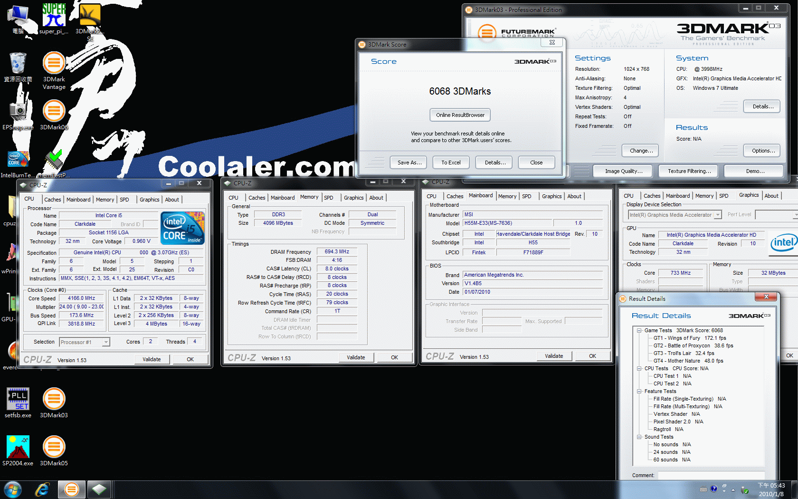Click Details... in the 3DMark Score dialog
Viewport: 798px width, 499px height.
(x=494, y=163)
